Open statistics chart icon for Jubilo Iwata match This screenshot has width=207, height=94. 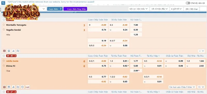click(x=13, y=87)
